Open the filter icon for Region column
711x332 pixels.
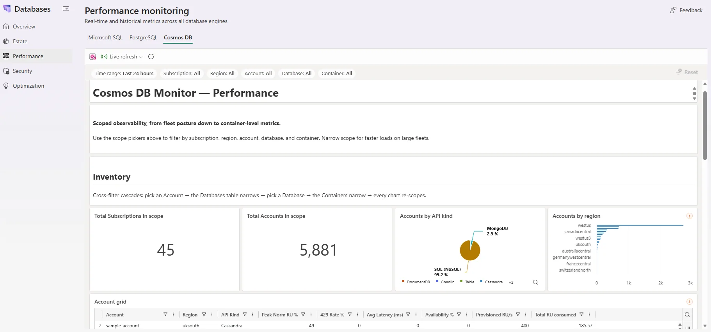click(x=204, y=314)
